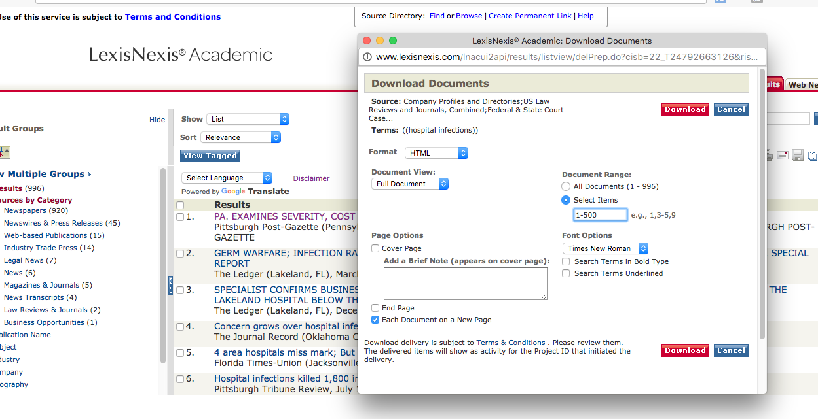818x419 pixels.
Task: Click Create Permanent Link
Action: point(530,16)
